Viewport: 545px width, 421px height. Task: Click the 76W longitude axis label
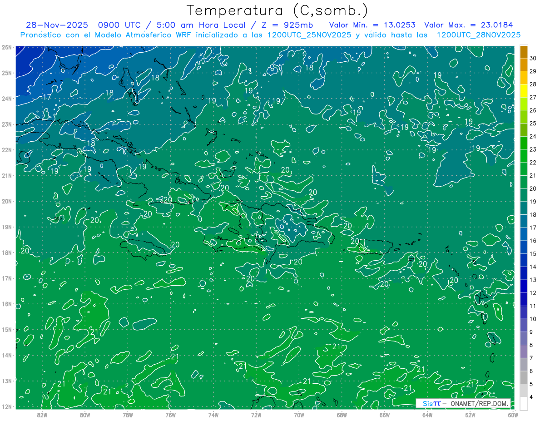170,414
